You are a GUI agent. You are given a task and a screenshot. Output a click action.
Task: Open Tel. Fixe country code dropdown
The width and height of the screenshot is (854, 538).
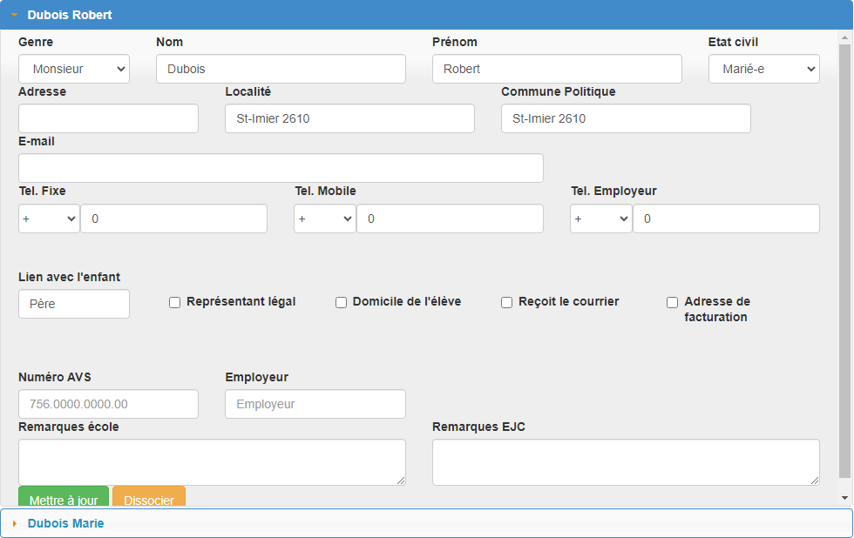49,219
